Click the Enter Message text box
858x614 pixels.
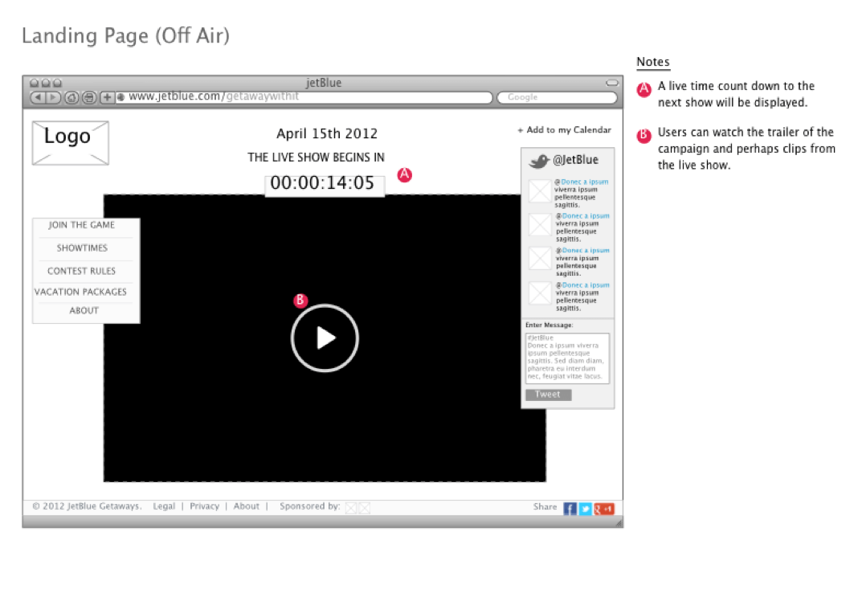coord(567,358)
